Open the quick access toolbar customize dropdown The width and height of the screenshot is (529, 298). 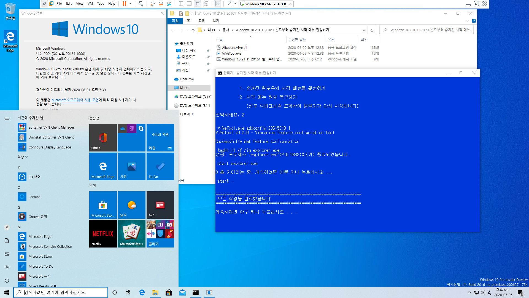(192, 14)
